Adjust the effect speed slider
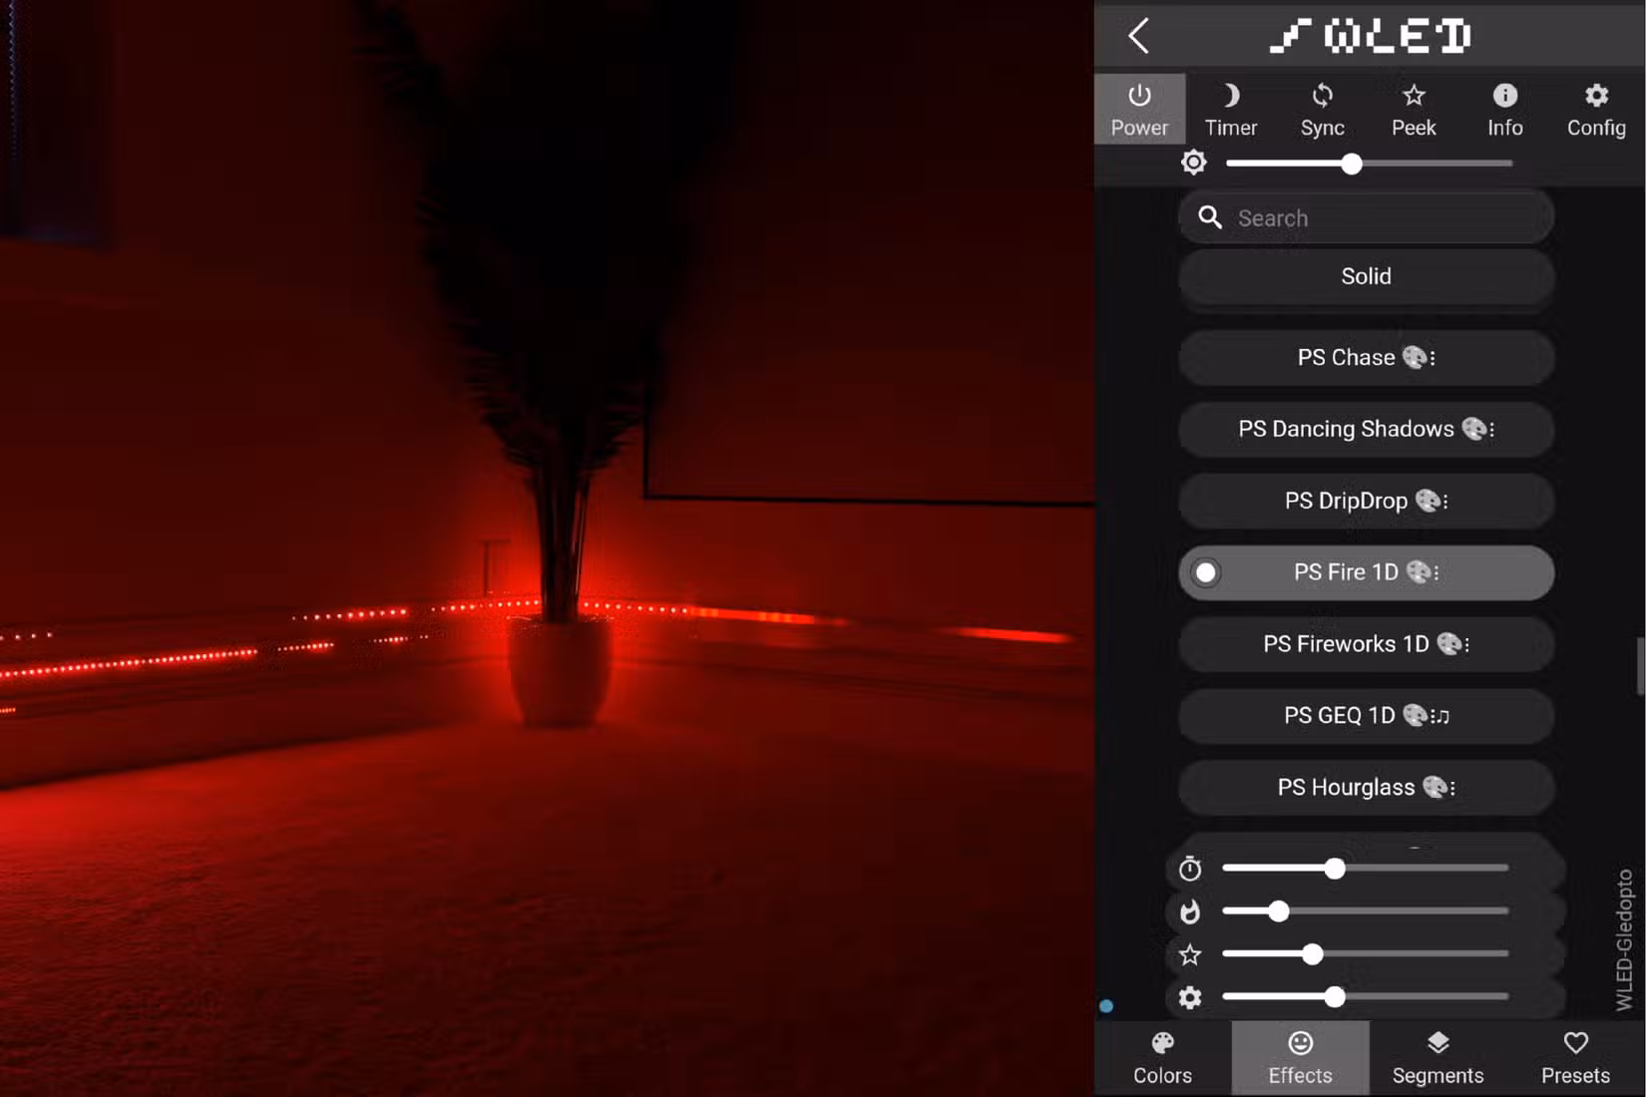1646x1097 pixels. [x=1366, y=869]
